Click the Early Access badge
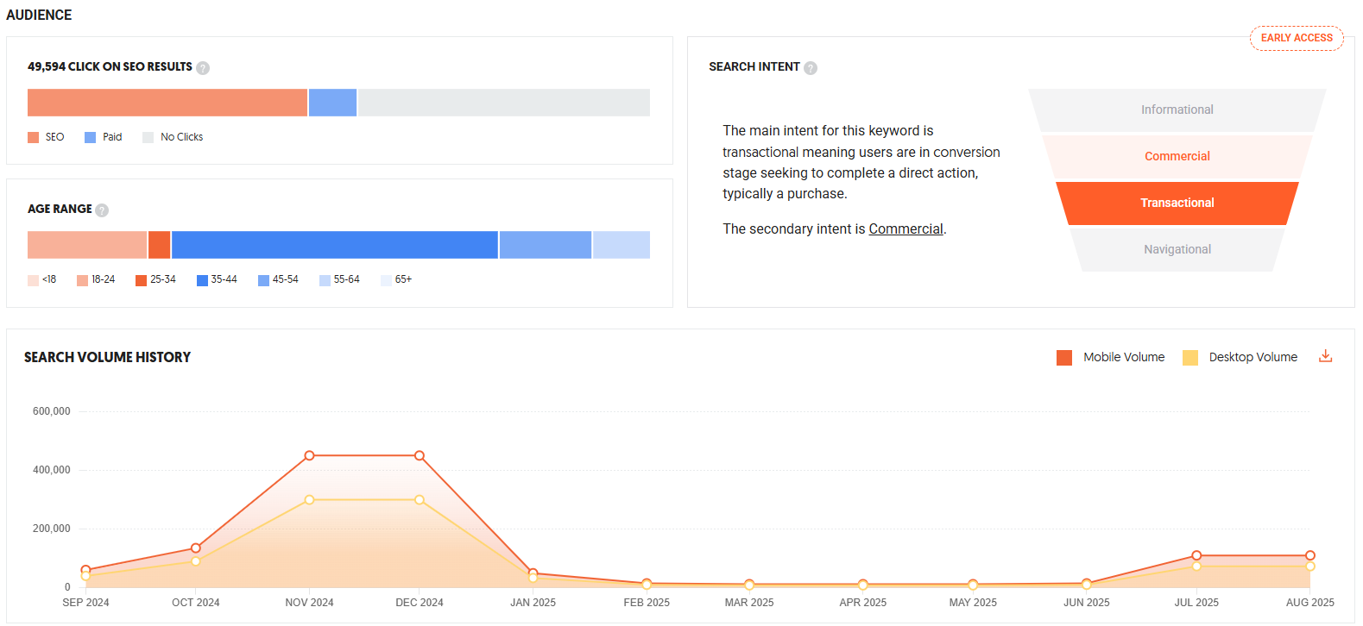This screenshot has height=626, width=1363. (1296, 38)
